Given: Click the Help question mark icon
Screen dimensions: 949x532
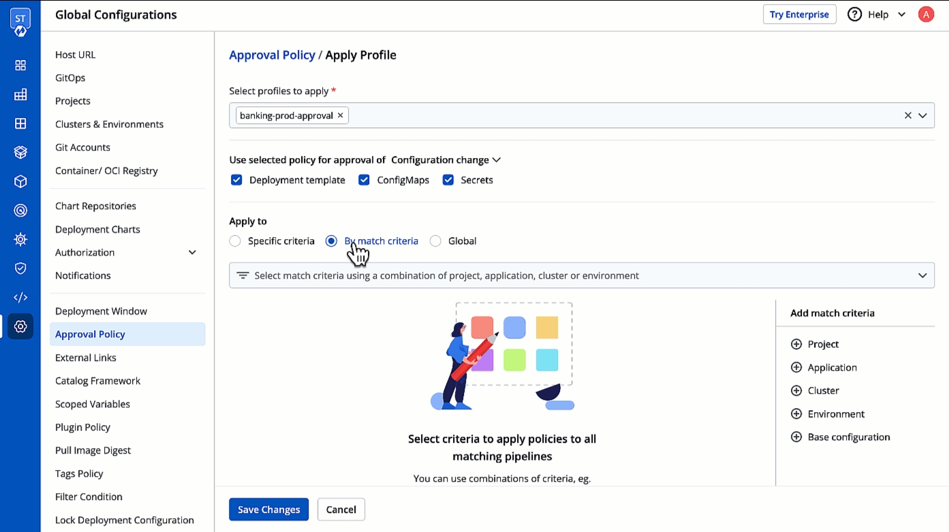Looking at the screenshot, I should pos(854,14).
